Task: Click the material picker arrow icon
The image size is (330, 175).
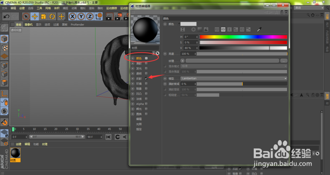Action: coord(157,53)
